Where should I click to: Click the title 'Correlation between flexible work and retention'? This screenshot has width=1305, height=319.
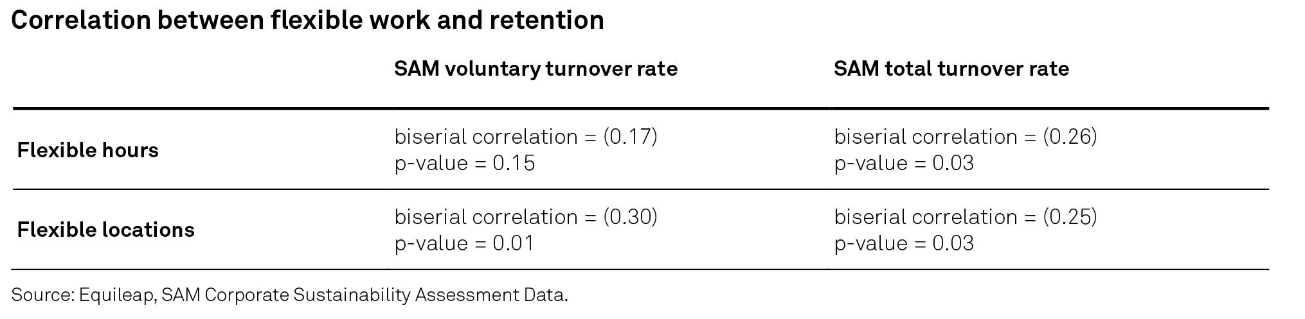coord(307,21)
